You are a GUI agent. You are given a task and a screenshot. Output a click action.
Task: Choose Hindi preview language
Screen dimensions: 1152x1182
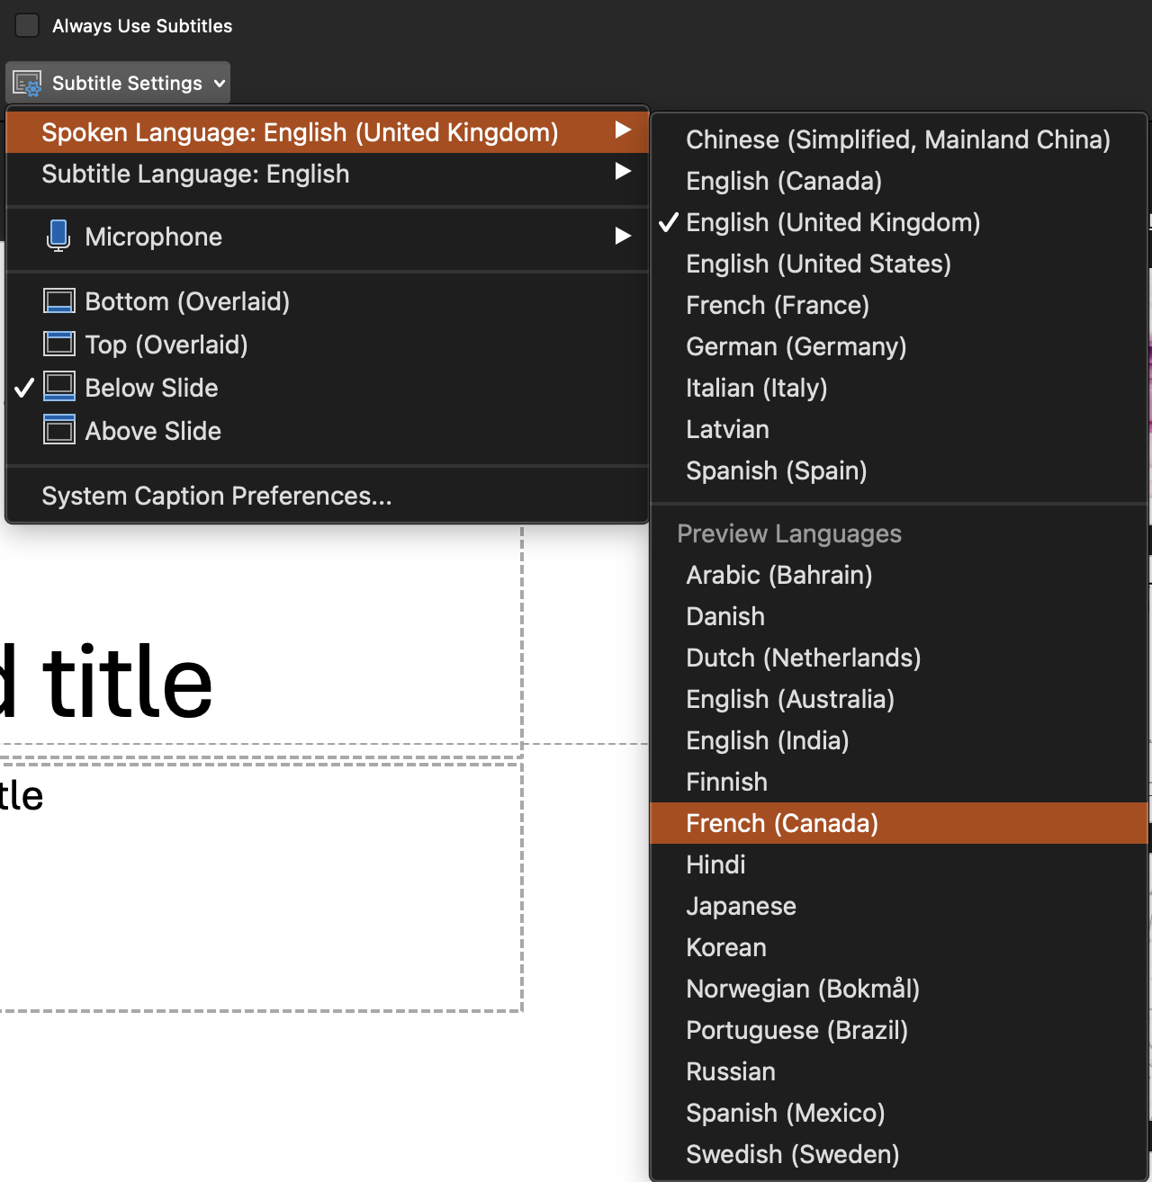(899, 864)
